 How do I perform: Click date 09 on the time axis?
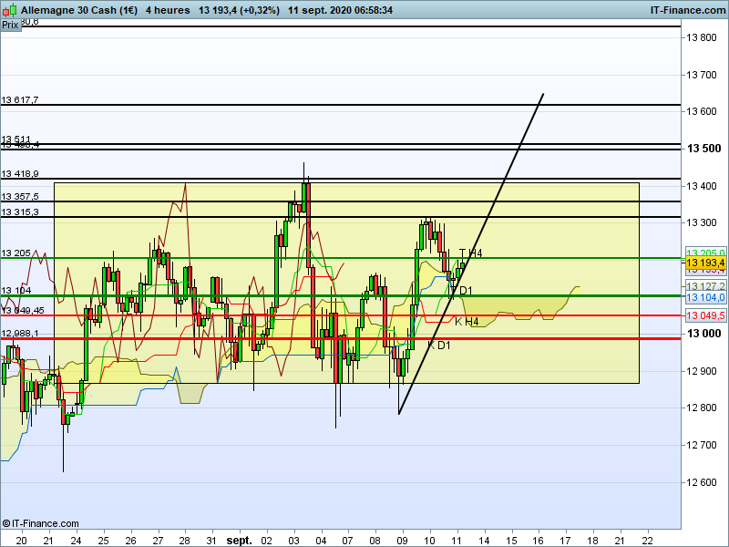pos(403,541)
